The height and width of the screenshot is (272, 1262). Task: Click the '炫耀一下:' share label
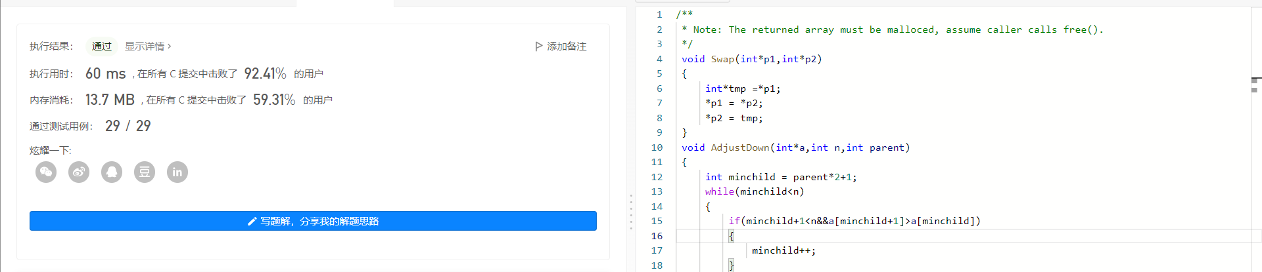click(x=51, y=151)
